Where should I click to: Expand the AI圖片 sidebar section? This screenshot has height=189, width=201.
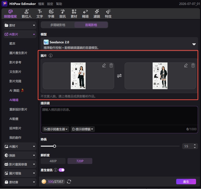coord(20,146)
